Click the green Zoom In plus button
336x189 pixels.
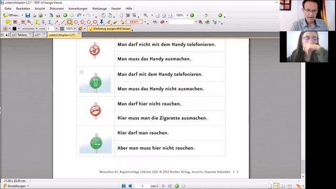click(220, 15)
